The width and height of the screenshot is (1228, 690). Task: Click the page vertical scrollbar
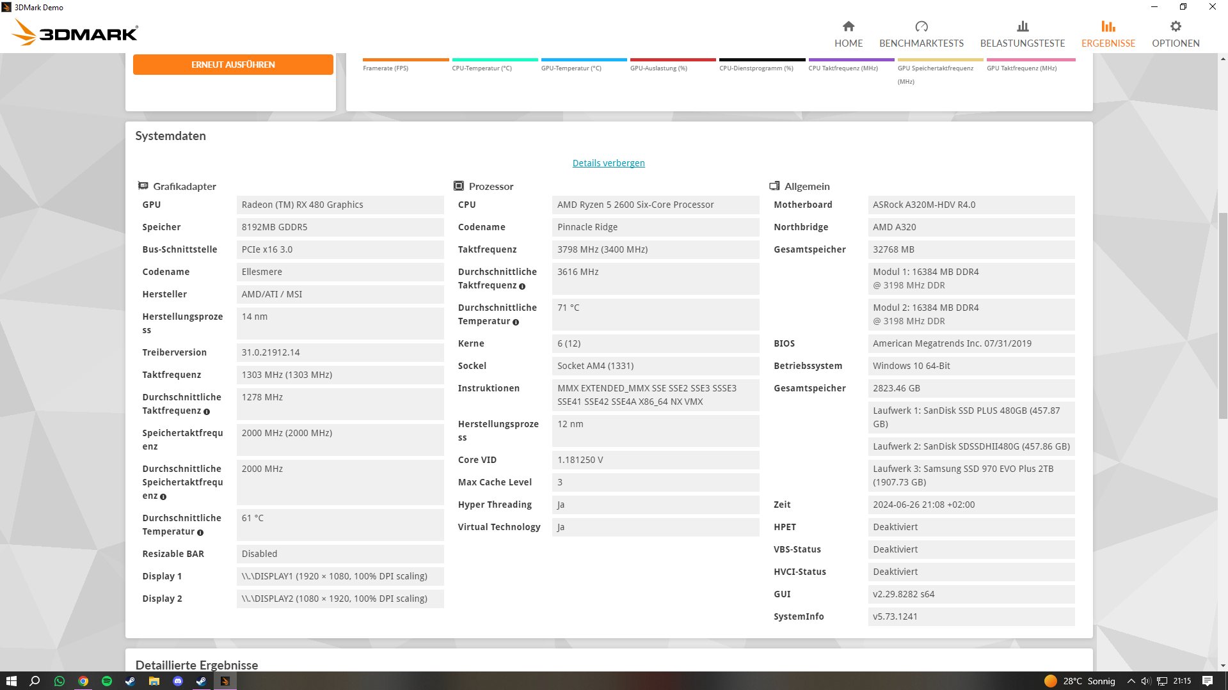click(x=1223, y=316)
